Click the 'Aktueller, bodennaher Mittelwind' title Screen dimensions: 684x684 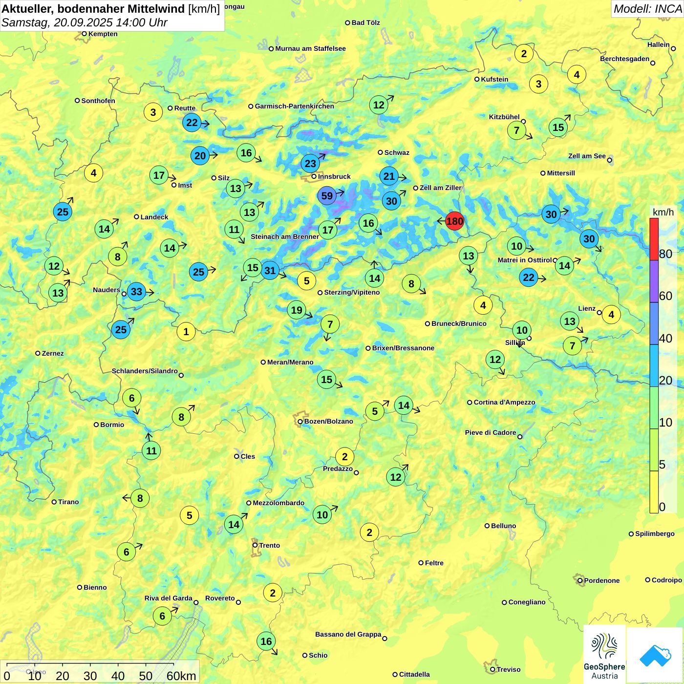pos(93,8)
